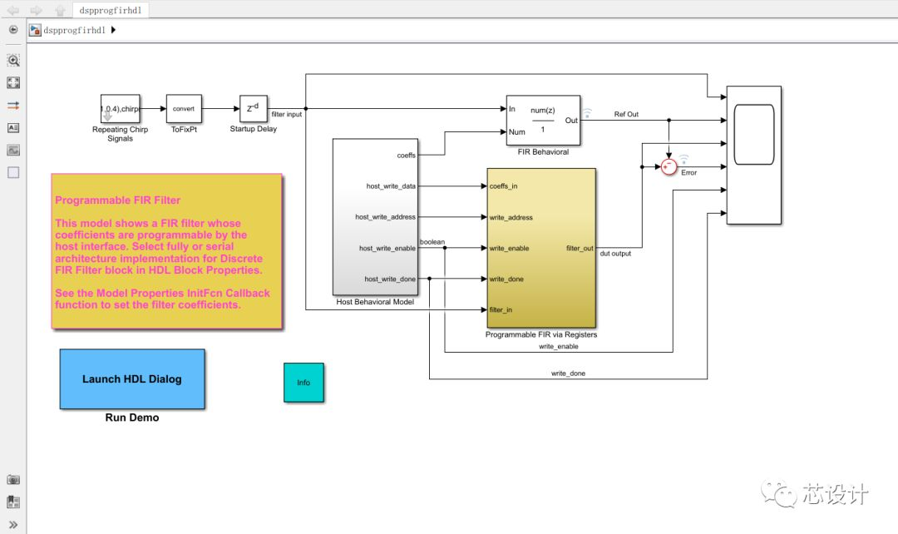Select the Zoom tool in the left palette
This screenshot has width=898, height=534.
tap(13, 60)
